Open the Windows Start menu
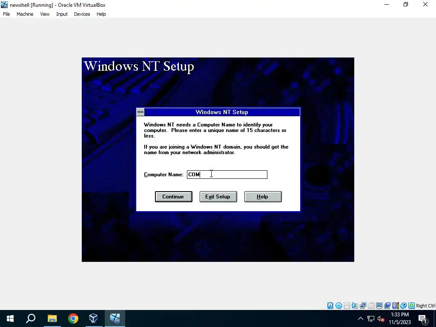Image resolution: width=436 pixels, height=327 pixels. pyautogui.click(x=10, y=318)
